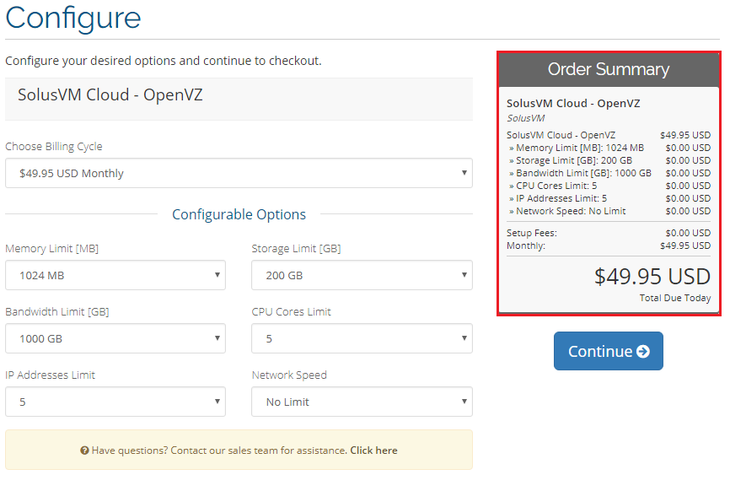Click the 'Monthly:' row in summary

point(609,245)
